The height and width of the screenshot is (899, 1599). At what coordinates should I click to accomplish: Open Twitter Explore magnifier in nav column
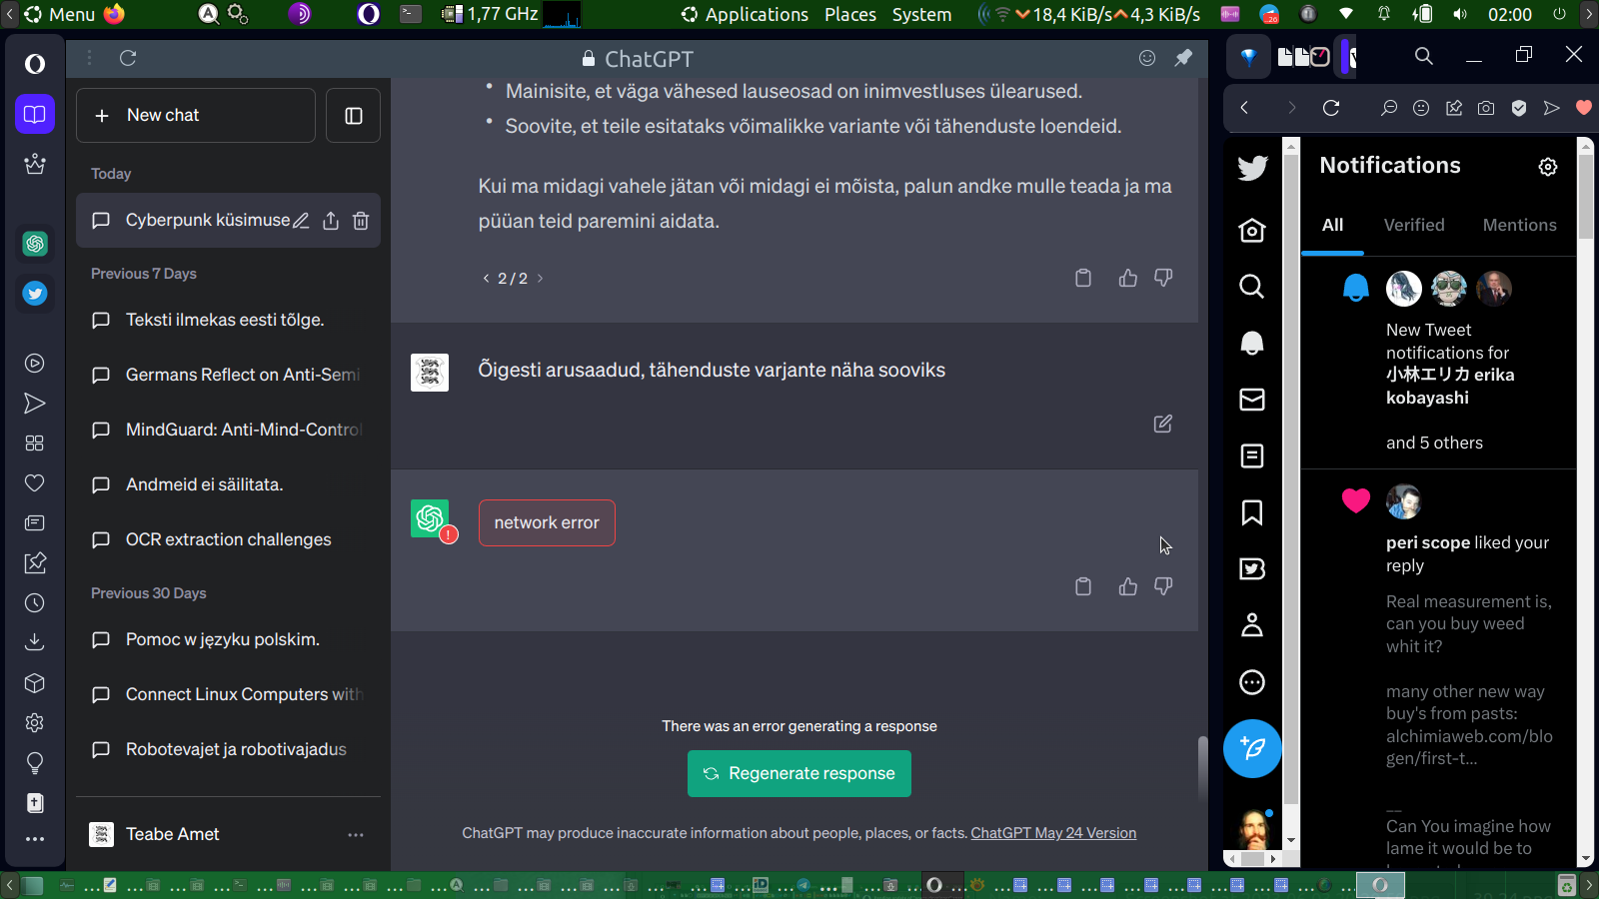1252,287
